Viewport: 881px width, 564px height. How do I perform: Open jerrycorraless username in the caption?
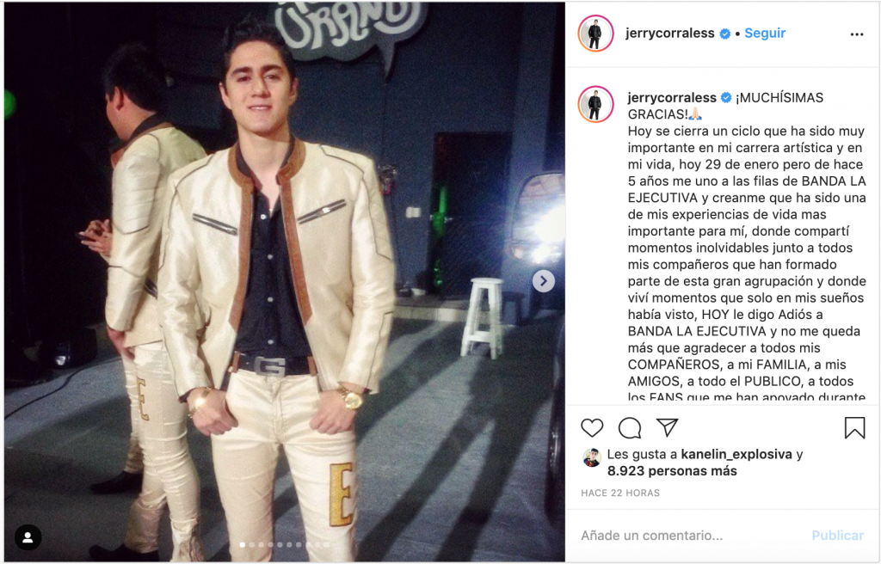672,98
